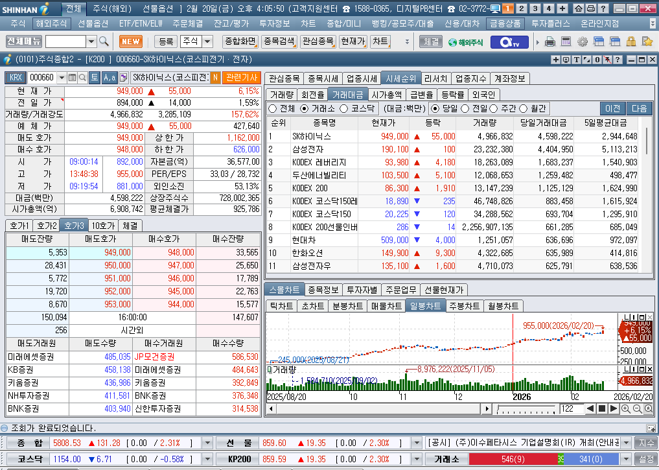Image resolution: width=659 pixels, height=470 pixels.
Task: Switch to the 분봉차트 tab
Action: 347,306
